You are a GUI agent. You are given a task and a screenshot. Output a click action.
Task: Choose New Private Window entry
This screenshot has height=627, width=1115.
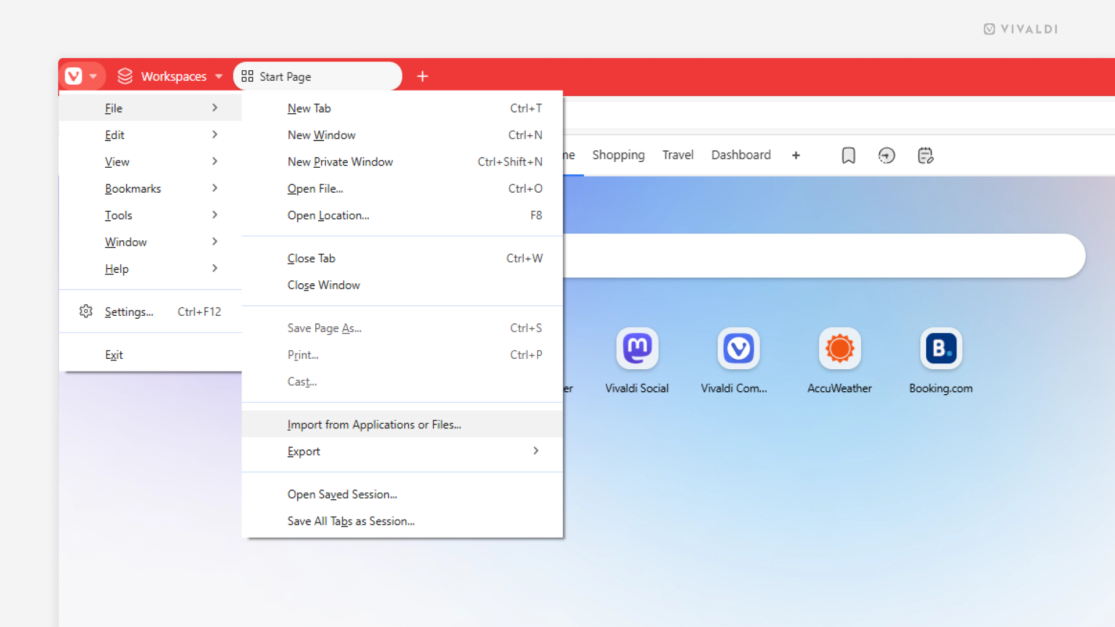coord(402,161)
